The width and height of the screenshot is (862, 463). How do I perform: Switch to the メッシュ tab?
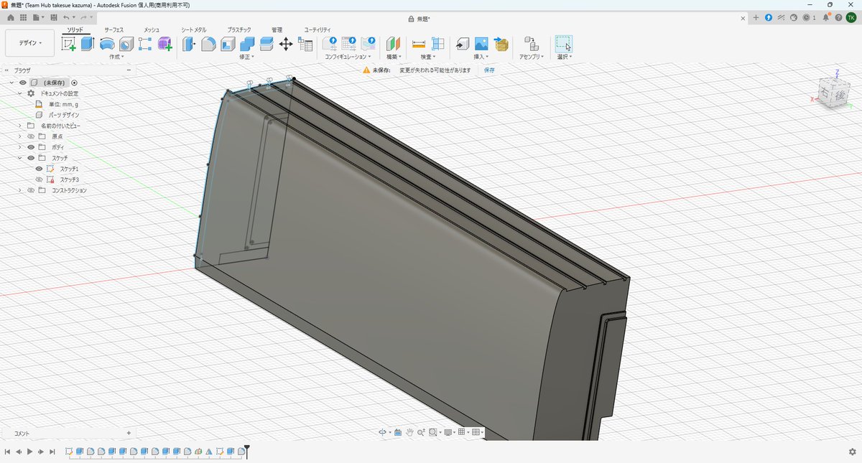(x=152, y=29)
